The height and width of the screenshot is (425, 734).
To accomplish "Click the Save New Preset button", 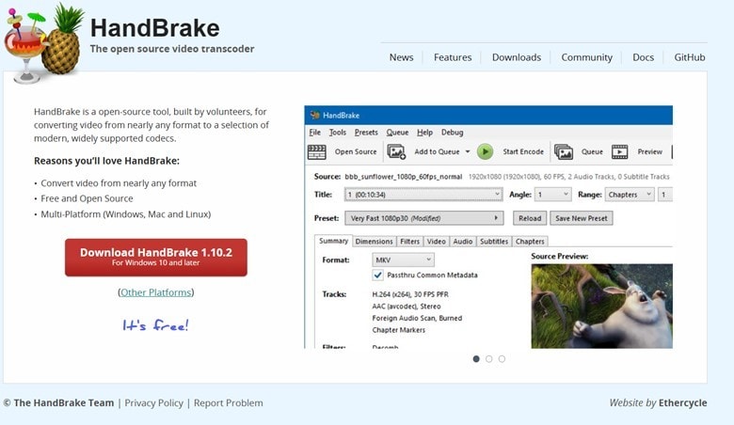I will [x=581, y=218].
